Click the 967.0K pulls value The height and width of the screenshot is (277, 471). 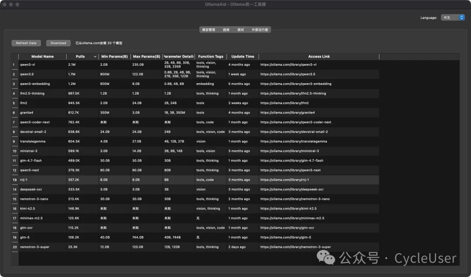pyautogui.click(x=74, y=93)
